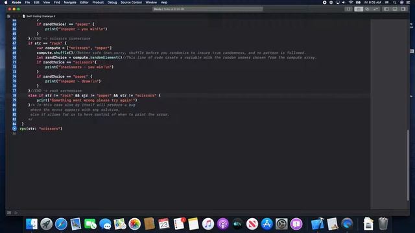Open Launchpad from the Dock
Screen dimensions: 415x233
tap(46, 224)
